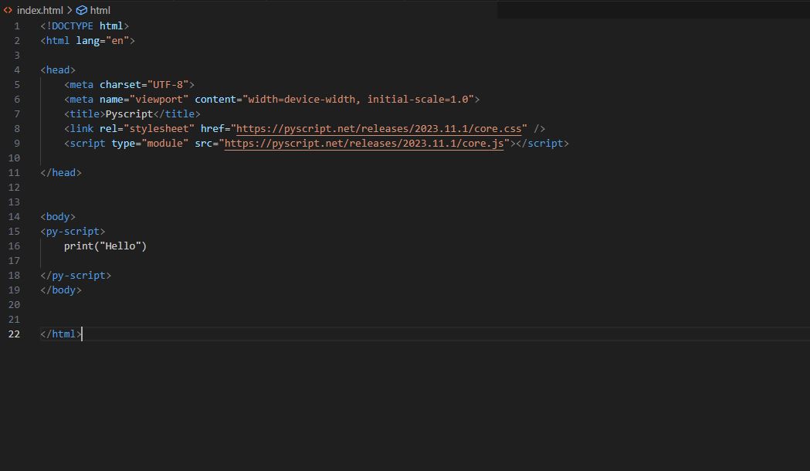Click the viewport content attribute value
This screenshot has width=810, height=471.
click(x=358, y=100)
